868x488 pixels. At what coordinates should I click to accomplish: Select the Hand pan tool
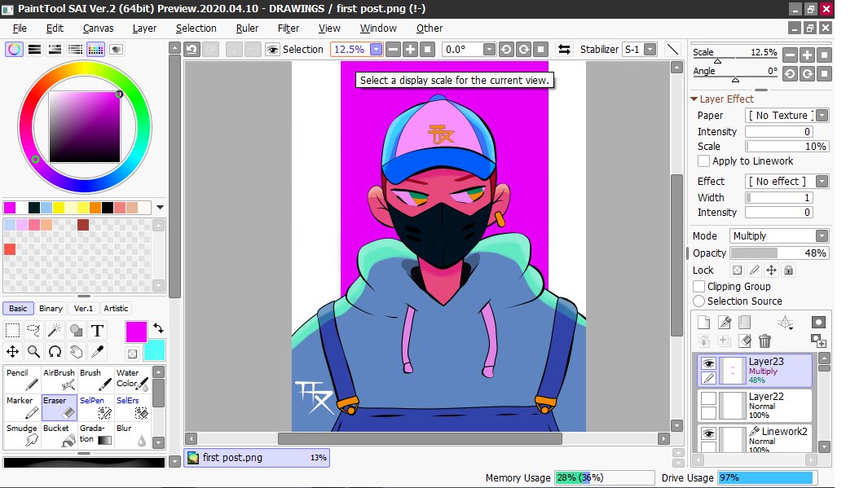(x=76, y=351)
